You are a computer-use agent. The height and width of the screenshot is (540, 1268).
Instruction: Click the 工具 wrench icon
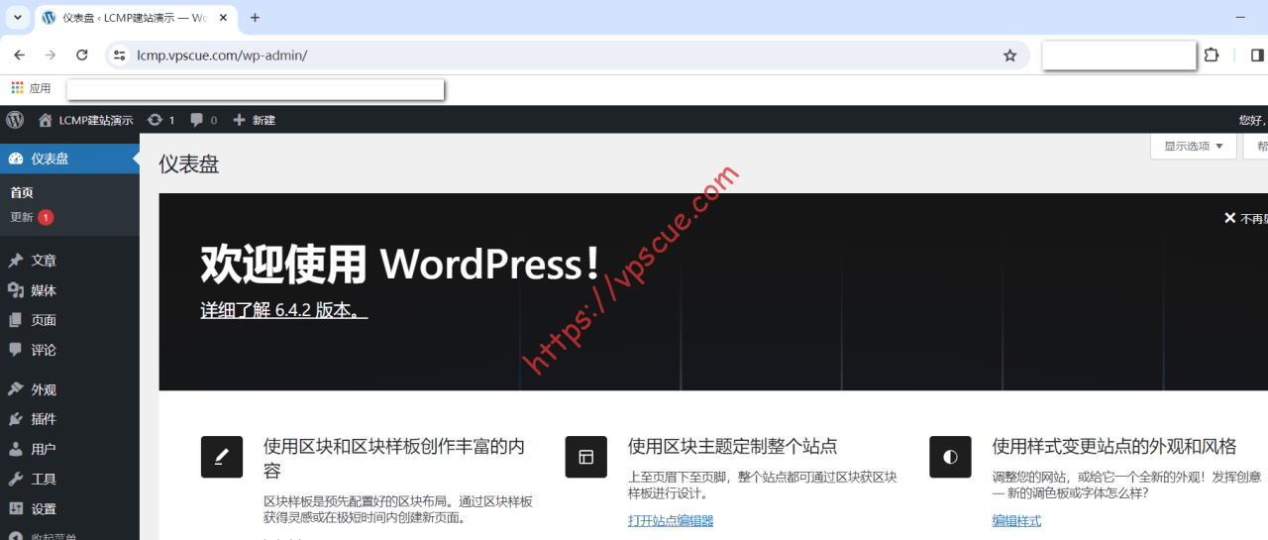[x=15, y=479]
